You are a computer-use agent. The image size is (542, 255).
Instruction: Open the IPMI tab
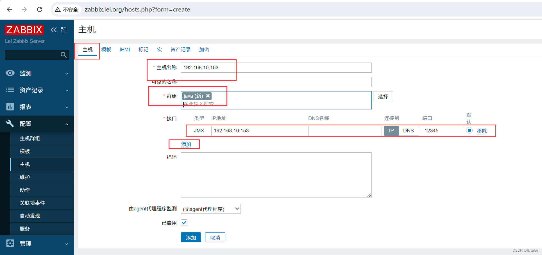[125, 50]
